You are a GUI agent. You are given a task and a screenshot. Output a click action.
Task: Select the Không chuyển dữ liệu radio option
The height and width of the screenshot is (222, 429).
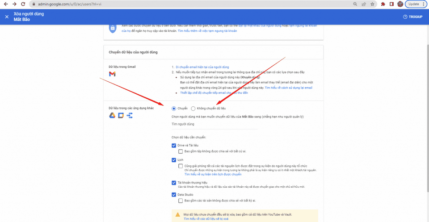coord(193,109)
